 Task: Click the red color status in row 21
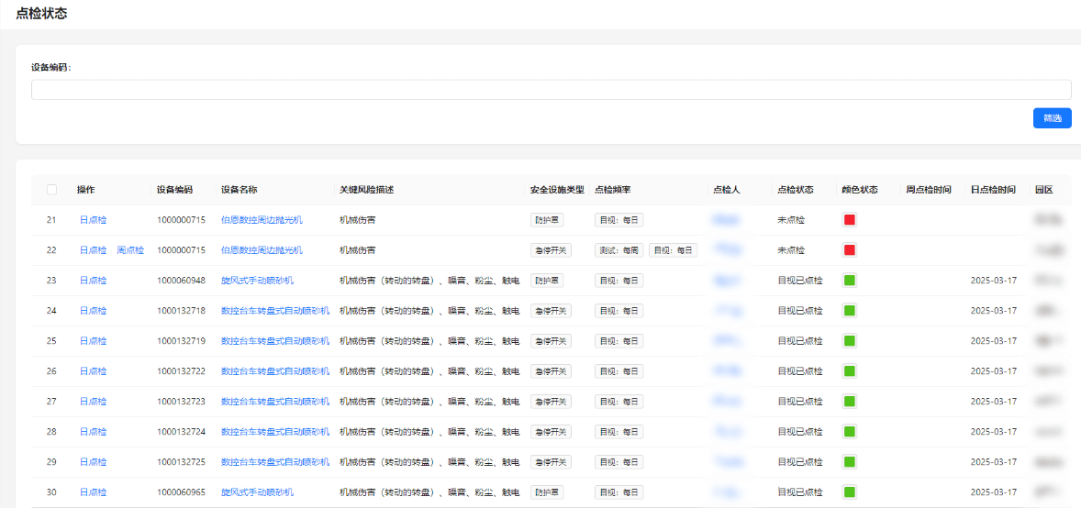pos(849,220)
